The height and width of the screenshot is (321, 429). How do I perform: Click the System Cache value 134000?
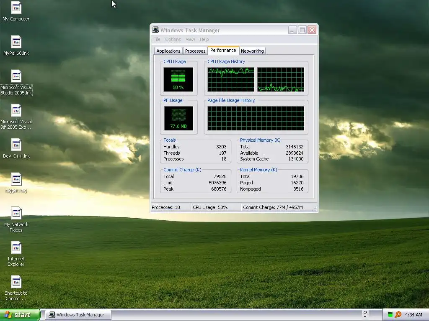pyautogui.click(x=296, y=159)
